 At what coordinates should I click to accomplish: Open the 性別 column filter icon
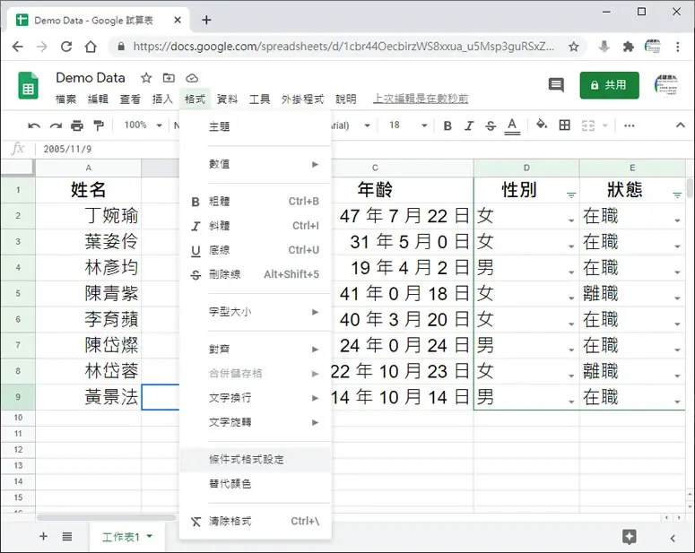(x=571, y=195)
